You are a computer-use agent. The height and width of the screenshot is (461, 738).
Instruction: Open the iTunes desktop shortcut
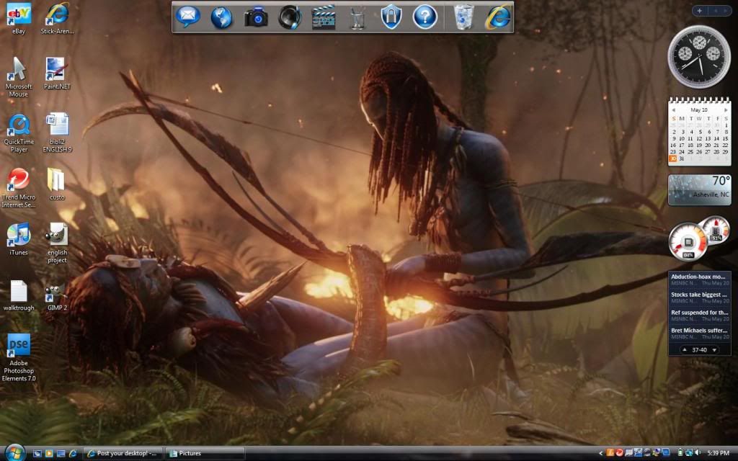click(19, 235)
